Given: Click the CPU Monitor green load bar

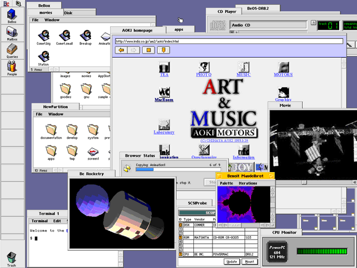Looking at the screenshot, I should (322, 251).
